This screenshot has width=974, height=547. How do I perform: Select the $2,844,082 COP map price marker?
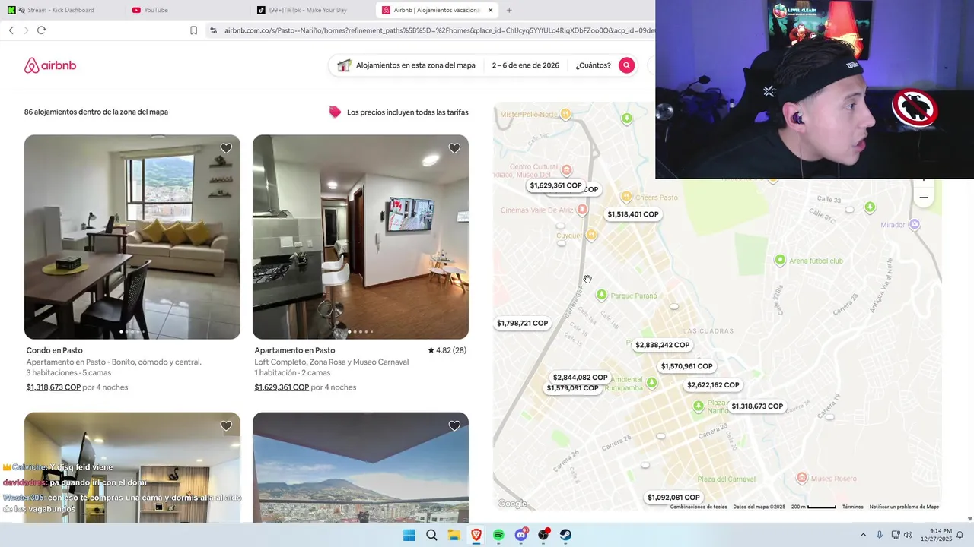580,378
